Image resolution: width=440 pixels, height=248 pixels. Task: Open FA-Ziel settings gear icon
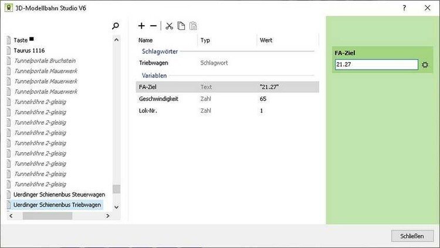pyautogui.click(x=425, y=65)
